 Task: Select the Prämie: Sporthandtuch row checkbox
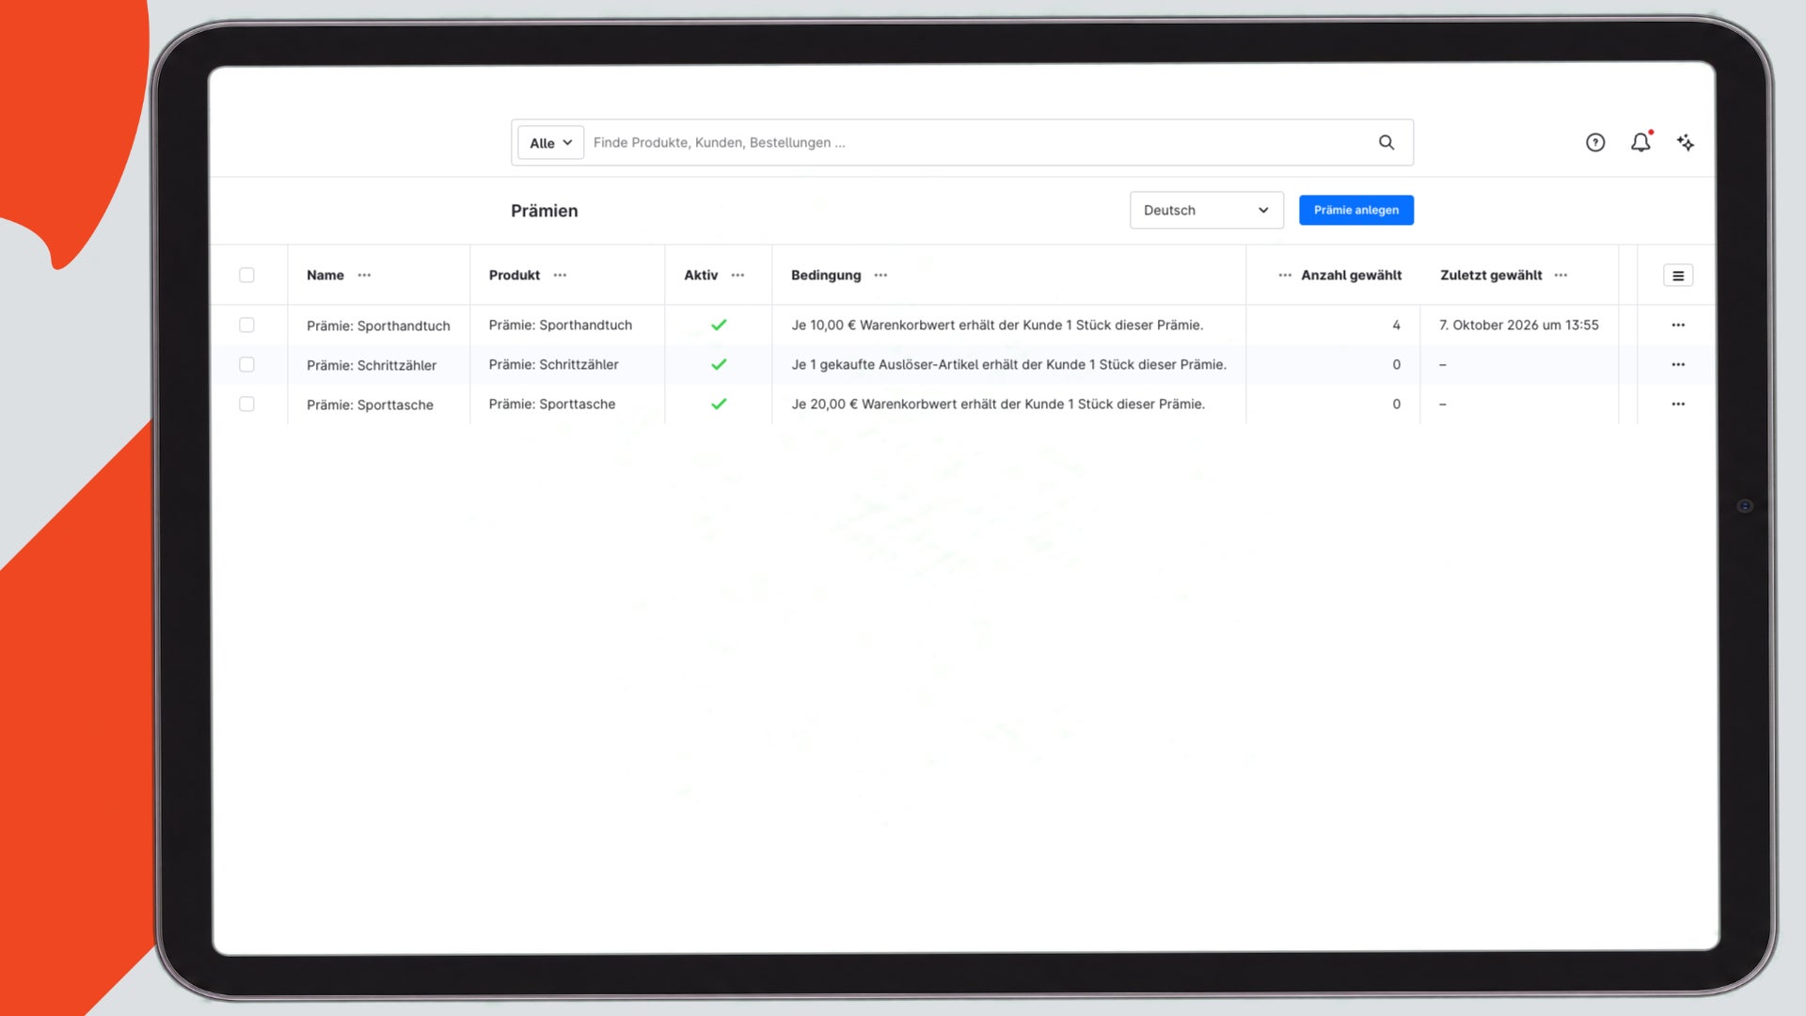246,325
